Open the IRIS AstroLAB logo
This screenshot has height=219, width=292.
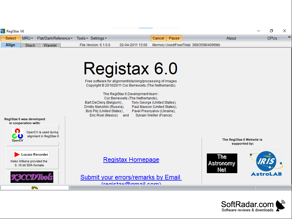[266, 163]
